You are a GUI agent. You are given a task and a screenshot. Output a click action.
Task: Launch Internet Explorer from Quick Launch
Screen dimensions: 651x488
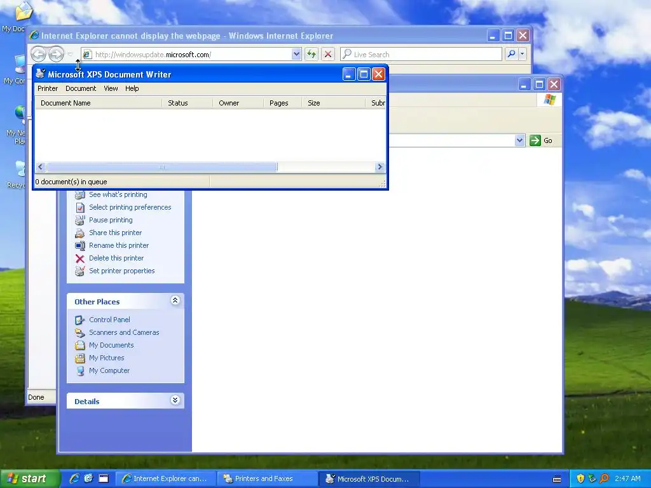click(75, 478)
